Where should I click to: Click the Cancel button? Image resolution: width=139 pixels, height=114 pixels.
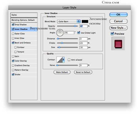tap(118, 21)
